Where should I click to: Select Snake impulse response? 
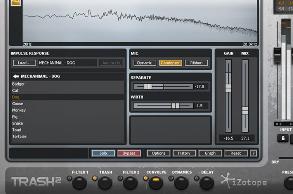point(68,123)
